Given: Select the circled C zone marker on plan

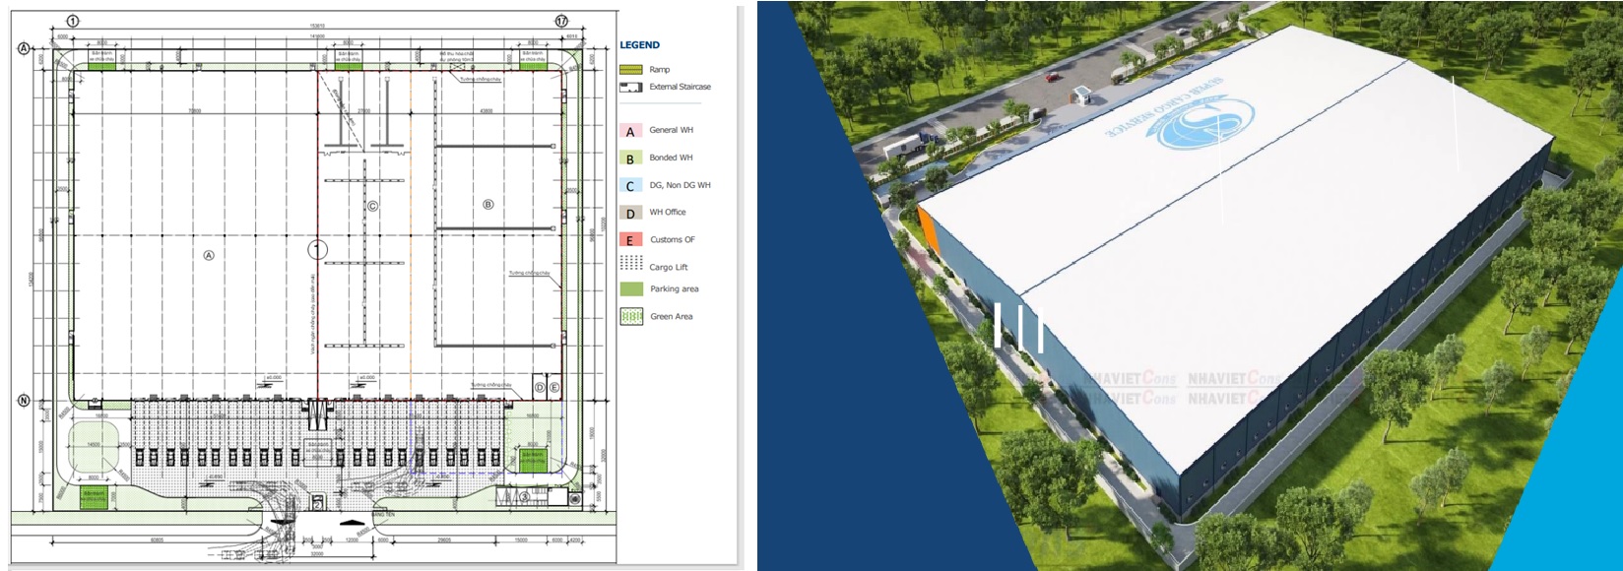Looking at the screenshot, I should 372,207.
